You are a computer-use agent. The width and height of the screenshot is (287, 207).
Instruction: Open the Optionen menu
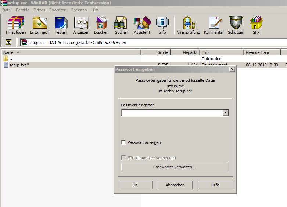click(x=79, y=10)
